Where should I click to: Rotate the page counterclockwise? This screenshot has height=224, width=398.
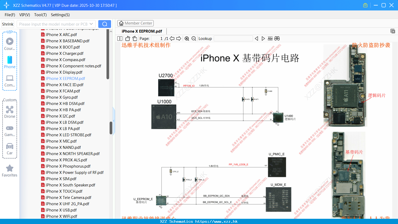pyautogui.click(x=128, y=38)
